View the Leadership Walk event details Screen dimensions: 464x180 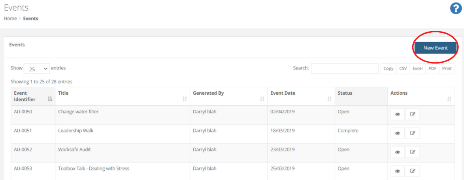pyautogui.click(x=398, y=133)
